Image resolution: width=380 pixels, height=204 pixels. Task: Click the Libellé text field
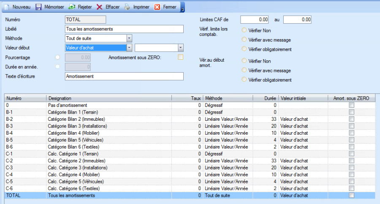pyautogui.click(x=125, y=29)
